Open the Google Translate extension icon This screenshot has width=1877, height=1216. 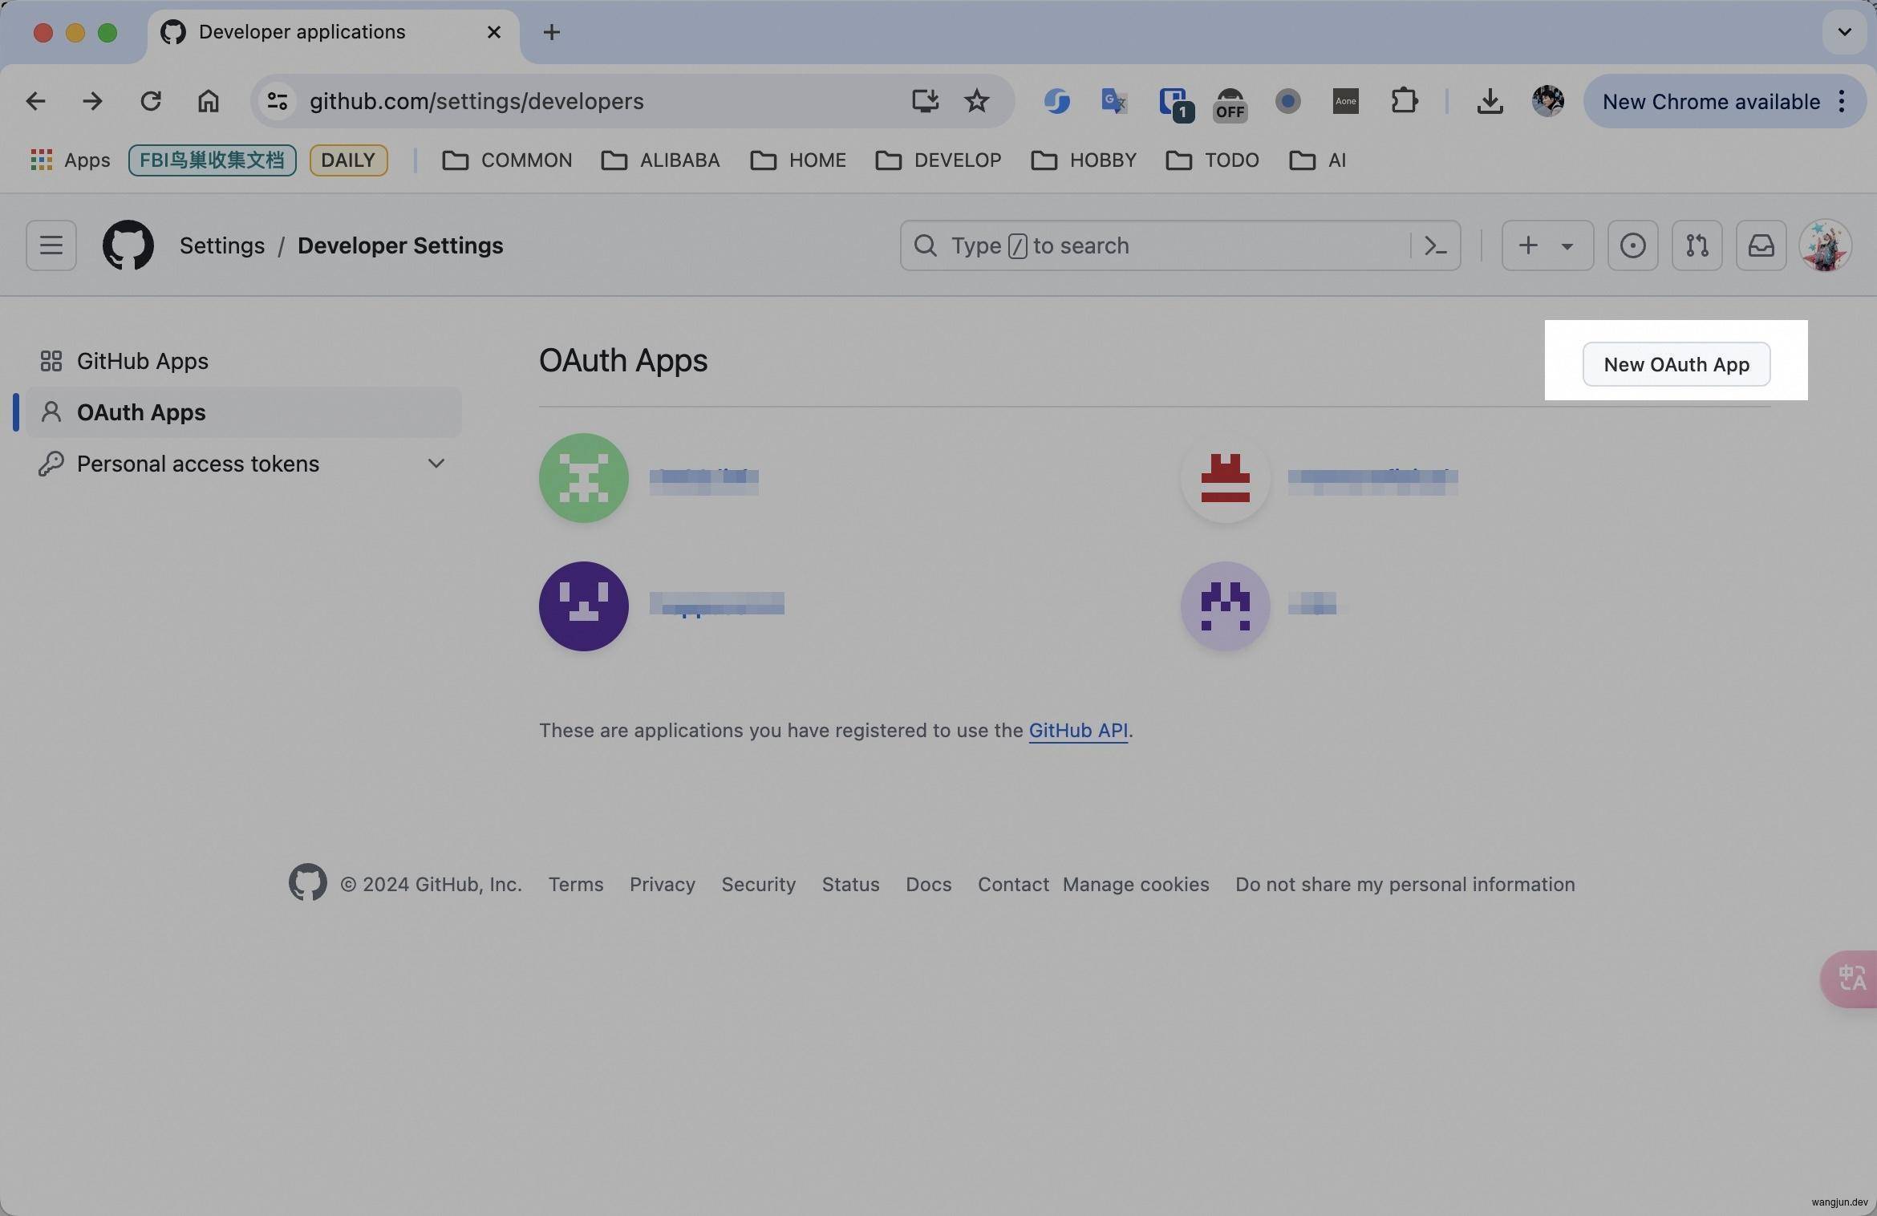click(x=1114, y=101)
